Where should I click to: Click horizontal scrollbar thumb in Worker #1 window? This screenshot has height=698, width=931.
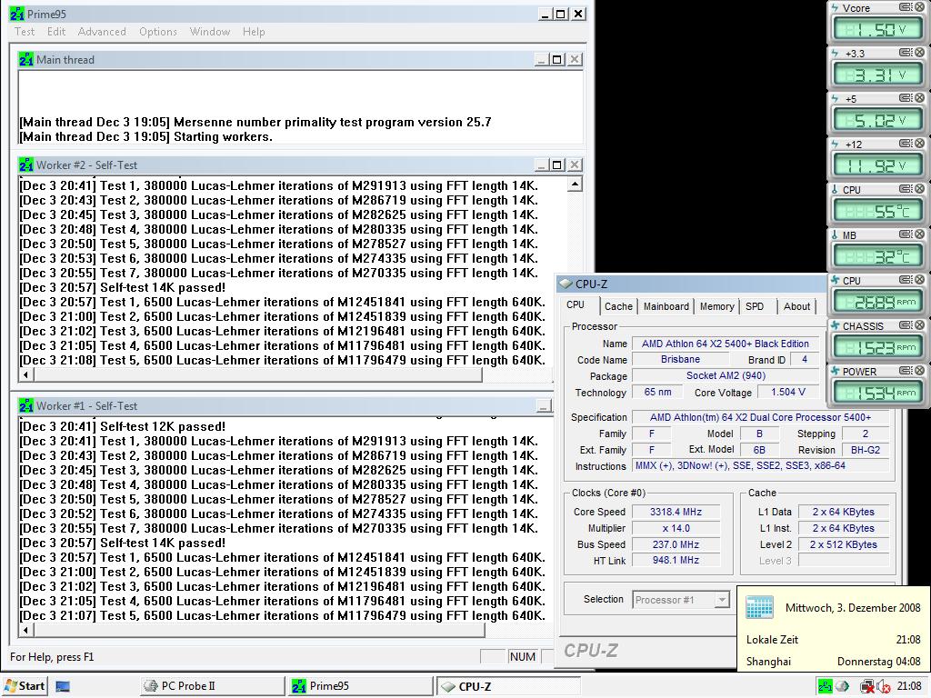coord(259,631)
